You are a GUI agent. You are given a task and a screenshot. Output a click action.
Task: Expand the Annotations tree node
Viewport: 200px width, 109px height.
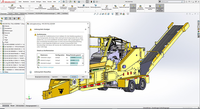1,28
